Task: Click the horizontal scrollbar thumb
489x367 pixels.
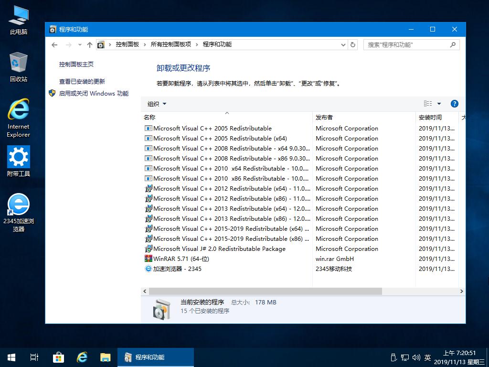Action: tap(266, 291)
